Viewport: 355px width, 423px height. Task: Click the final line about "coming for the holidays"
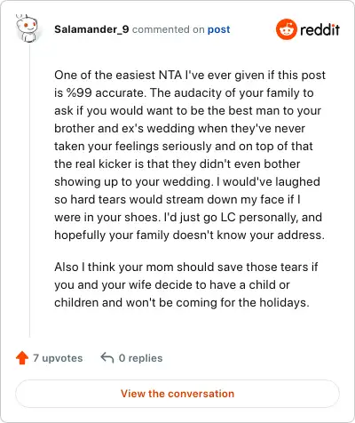point(182,302)
